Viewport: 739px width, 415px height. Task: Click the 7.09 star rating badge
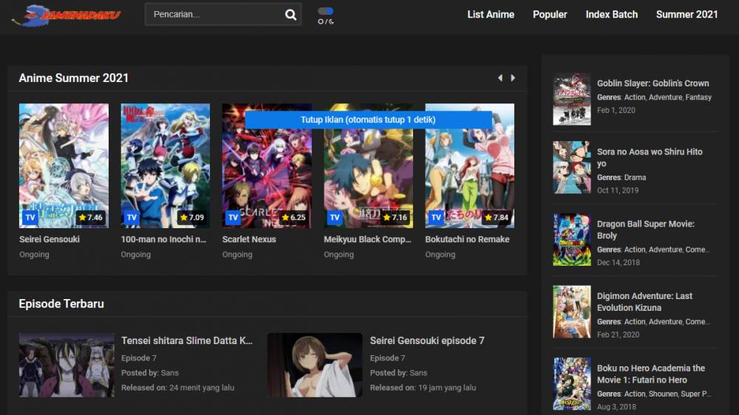click(x=192, y=218)
